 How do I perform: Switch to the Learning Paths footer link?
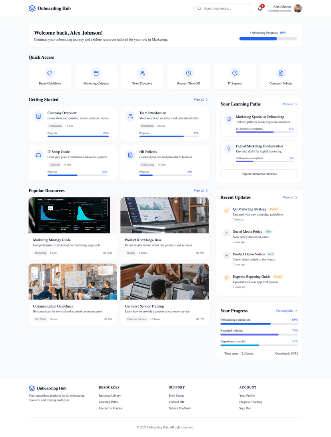point(108,402)
